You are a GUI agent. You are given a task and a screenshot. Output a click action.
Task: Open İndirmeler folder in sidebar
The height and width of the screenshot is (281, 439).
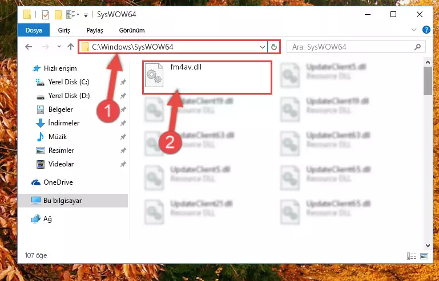point(63,123)
